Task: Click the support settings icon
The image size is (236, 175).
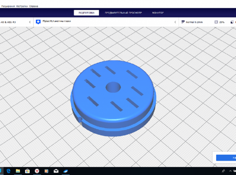Action: [232, 22]
